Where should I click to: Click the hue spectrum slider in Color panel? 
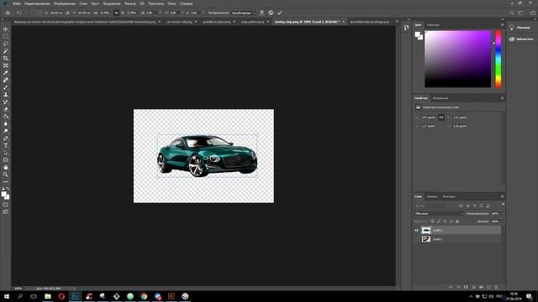pyautogui.click(x=498, y=59)
